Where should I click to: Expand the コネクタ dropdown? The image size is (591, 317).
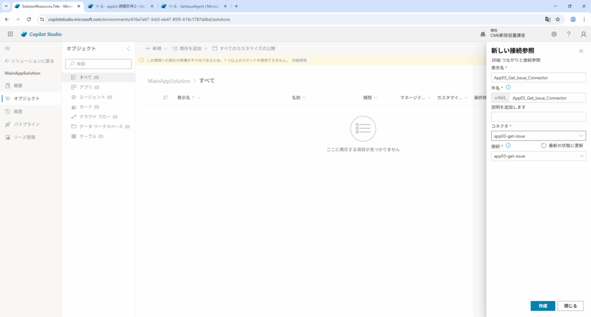[581, 136]
